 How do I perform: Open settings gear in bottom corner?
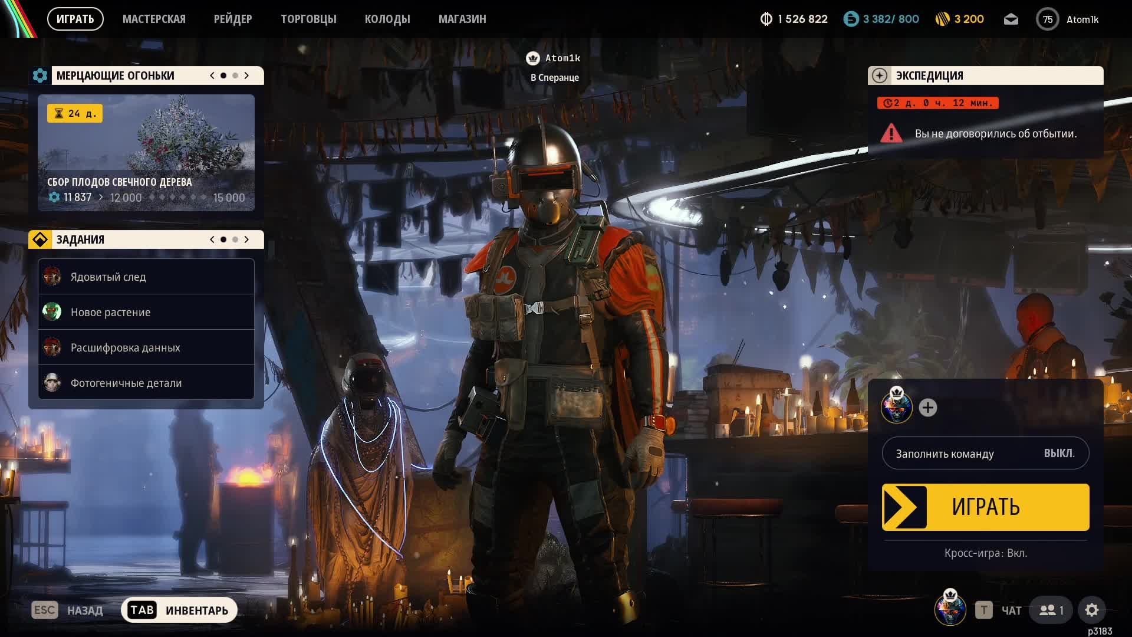point(1091,610)
